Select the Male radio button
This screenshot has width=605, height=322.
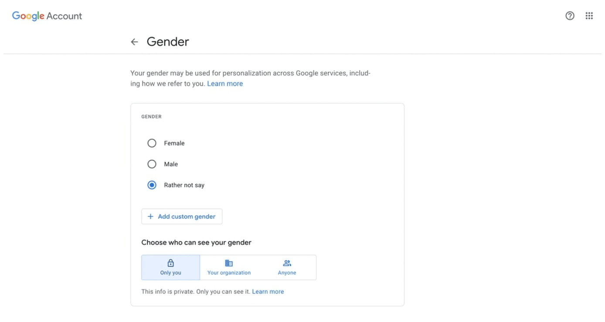coord(152,164)
